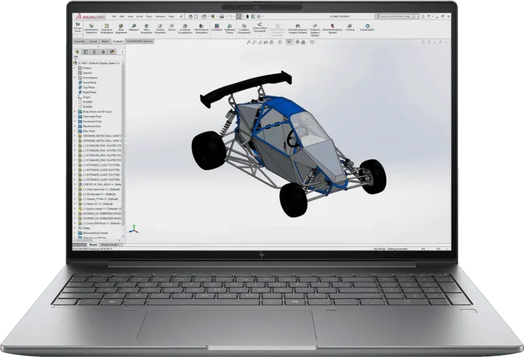The height and width of the screenshot is (357, 524).
Task: Run Interference Detection
Action: click(x=91, y=29)
